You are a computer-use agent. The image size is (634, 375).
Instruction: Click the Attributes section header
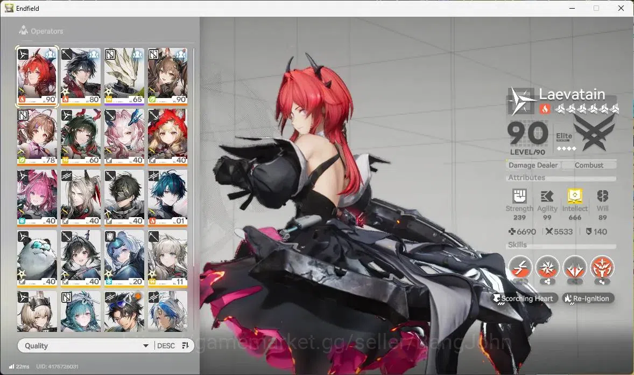(526, 177)
